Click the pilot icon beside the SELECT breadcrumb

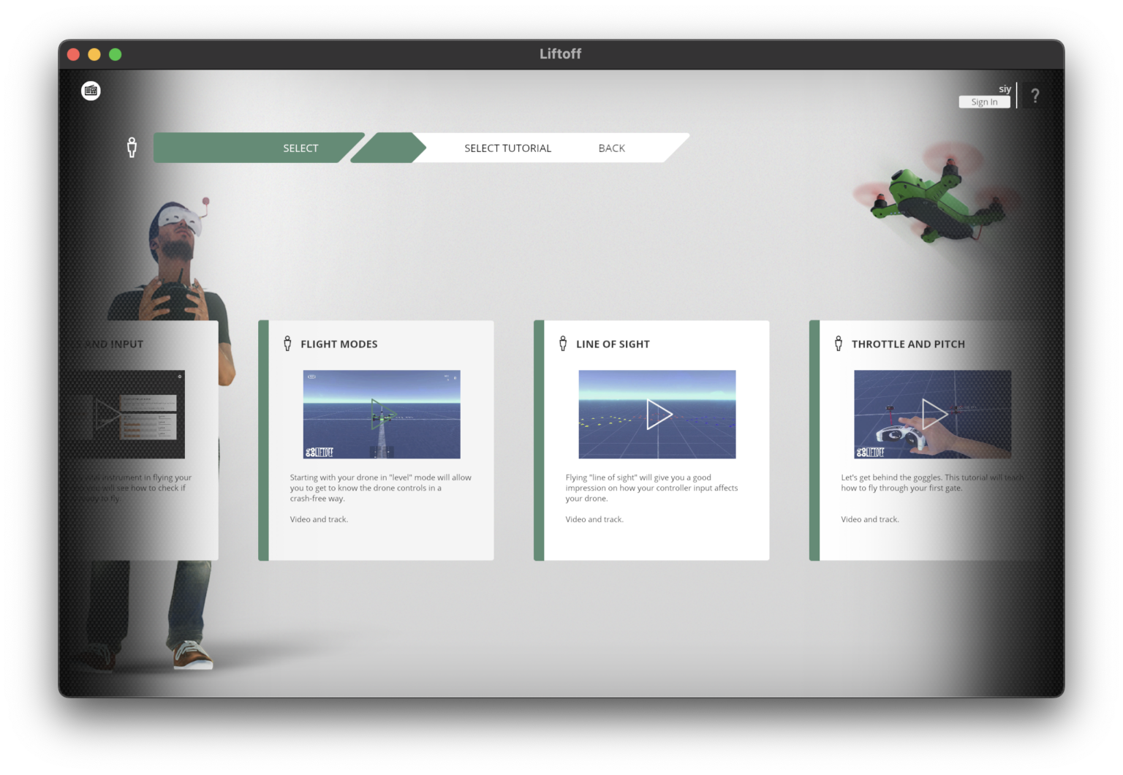click(132, 147)
